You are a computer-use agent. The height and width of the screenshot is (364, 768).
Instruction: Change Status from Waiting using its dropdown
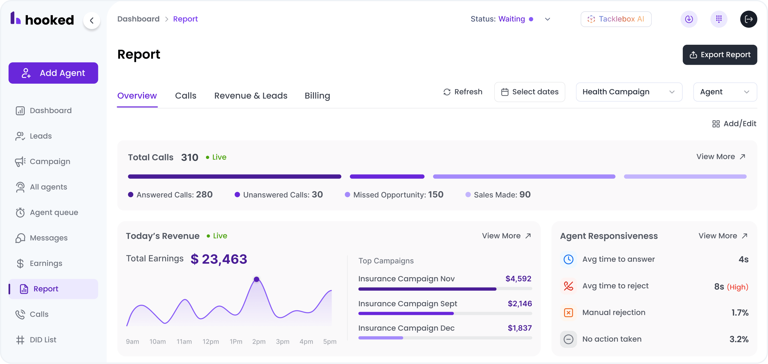pos(548,19)
